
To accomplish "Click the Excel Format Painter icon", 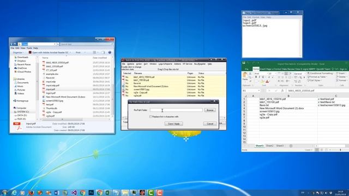I will (250, 81).
